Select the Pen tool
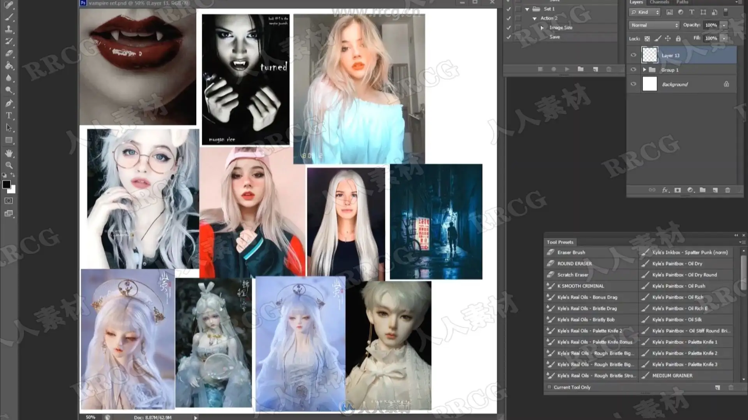748x420 pixels. 9,103
